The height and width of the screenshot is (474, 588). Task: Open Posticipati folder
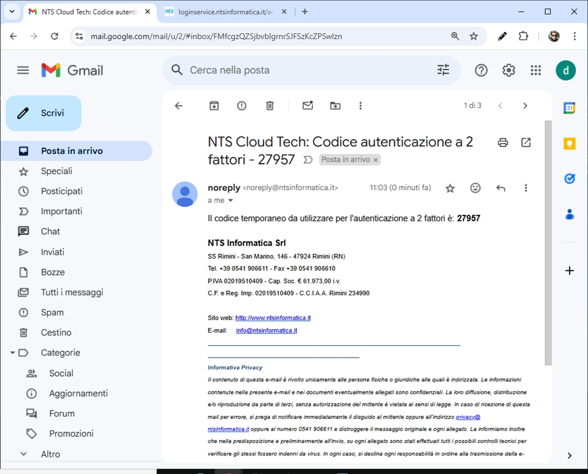[x=76, y=191]
